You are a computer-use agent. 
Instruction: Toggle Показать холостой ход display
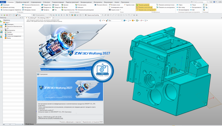144,7
